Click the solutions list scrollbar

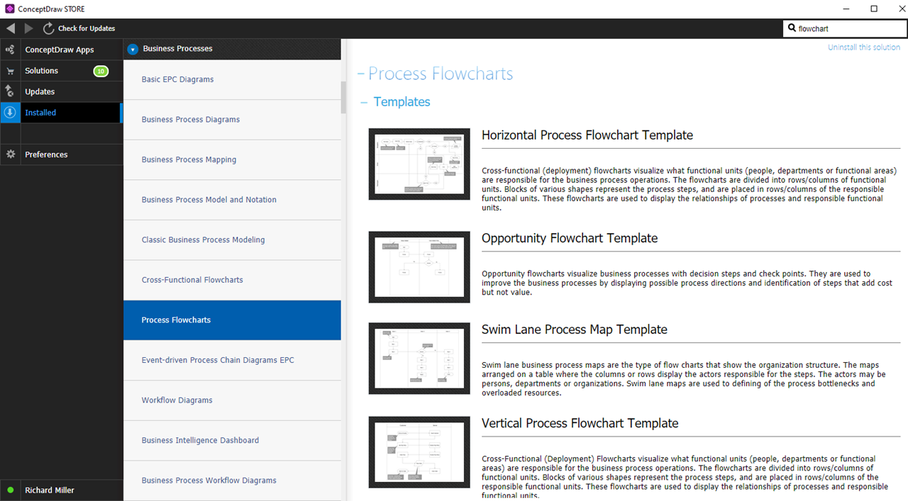click(343, 98)
